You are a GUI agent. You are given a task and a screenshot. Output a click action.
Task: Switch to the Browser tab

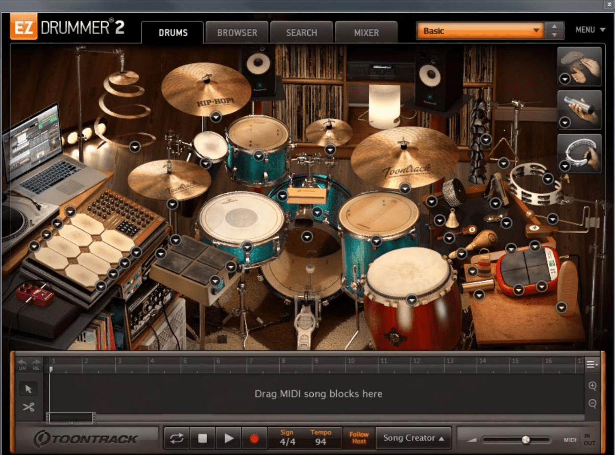(x=237, y=33)
